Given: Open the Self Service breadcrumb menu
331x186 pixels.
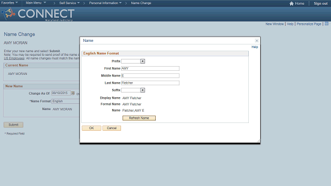Looking at the screenshot, I should 69,3.
